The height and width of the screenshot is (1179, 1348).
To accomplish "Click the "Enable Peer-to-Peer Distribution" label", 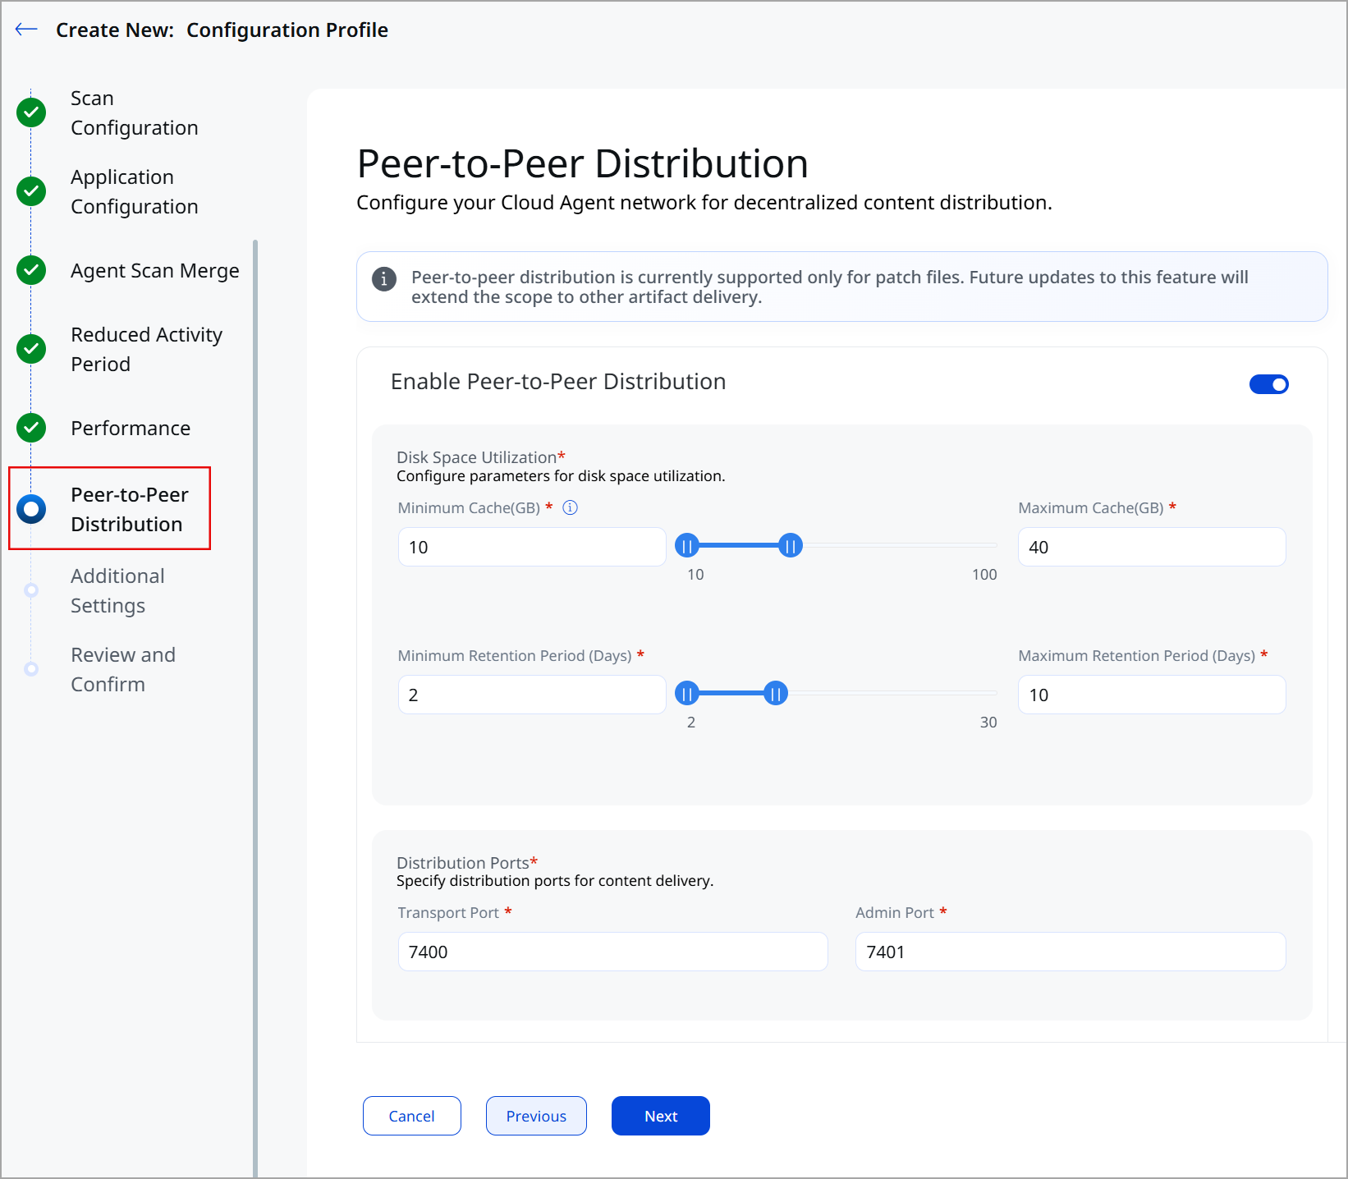I will click(558, 382).
